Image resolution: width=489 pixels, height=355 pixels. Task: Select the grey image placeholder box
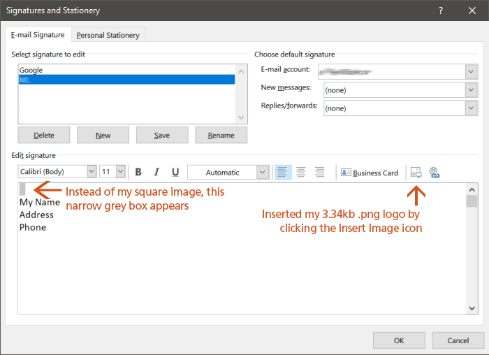[x=22, y=189]
